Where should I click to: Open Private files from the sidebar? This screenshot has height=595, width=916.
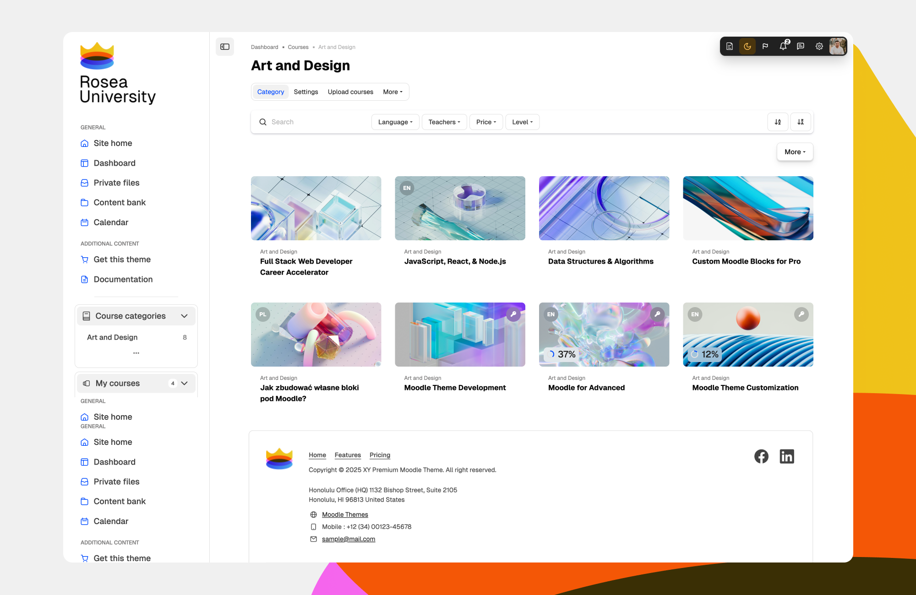pyautogui.click(x=116, y=183)
